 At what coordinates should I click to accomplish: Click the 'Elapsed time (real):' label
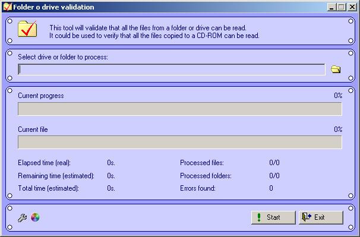(x=45, y=163)
